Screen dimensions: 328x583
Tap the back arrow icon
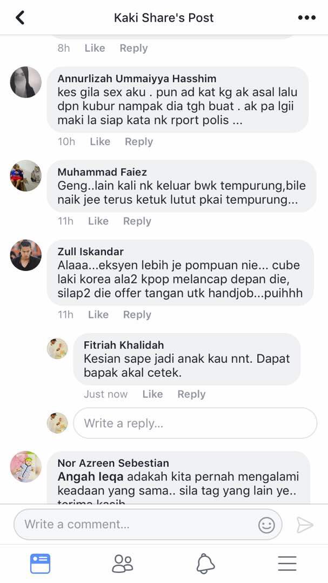click(20, 17)
